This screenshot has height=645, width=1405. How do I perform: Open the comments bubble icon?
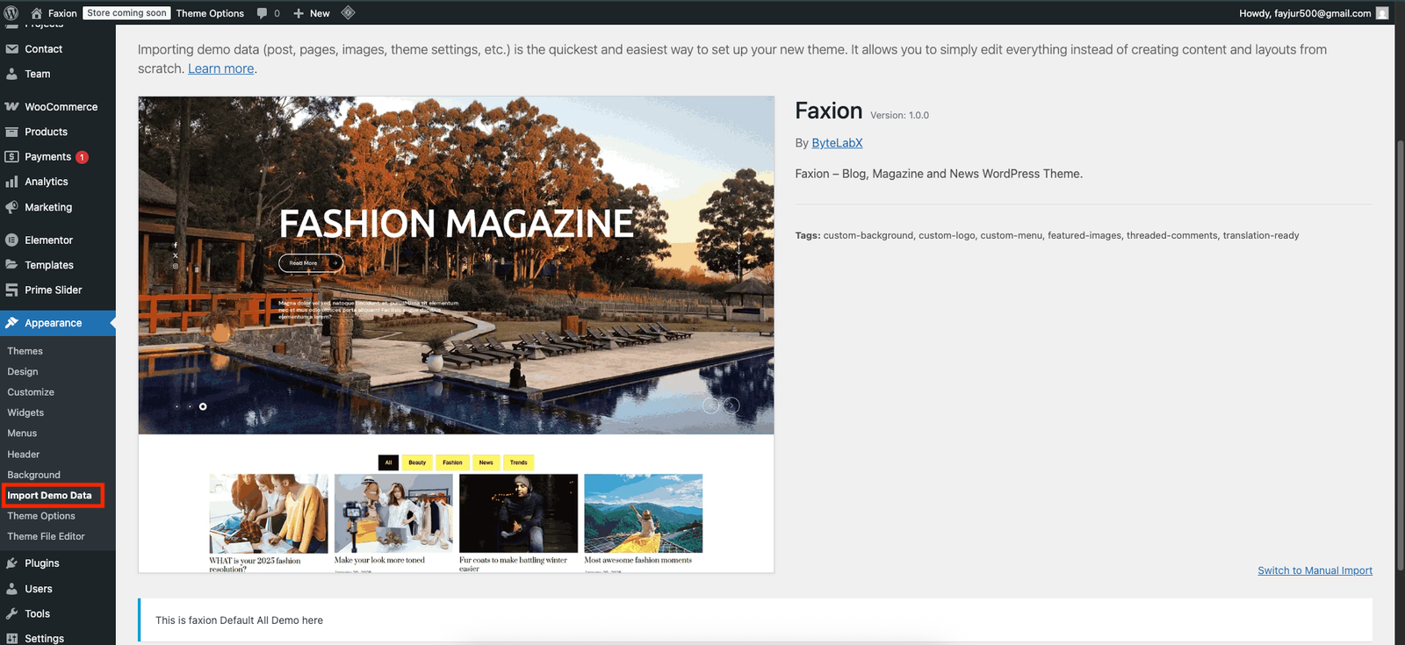pos(263,13)
